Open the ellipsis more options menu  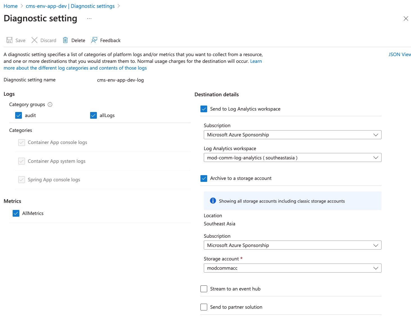pos(89,19)
